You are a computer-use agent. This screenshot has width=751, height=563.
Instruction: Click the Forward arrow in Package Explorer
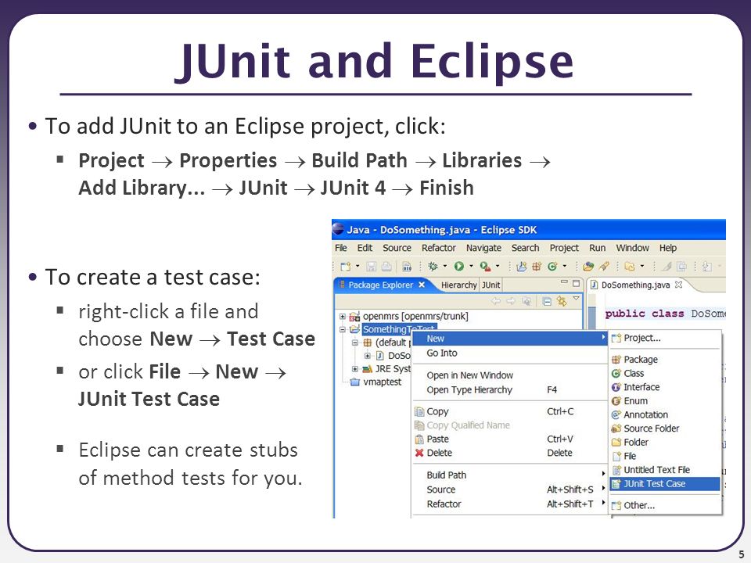click(511, 300)
